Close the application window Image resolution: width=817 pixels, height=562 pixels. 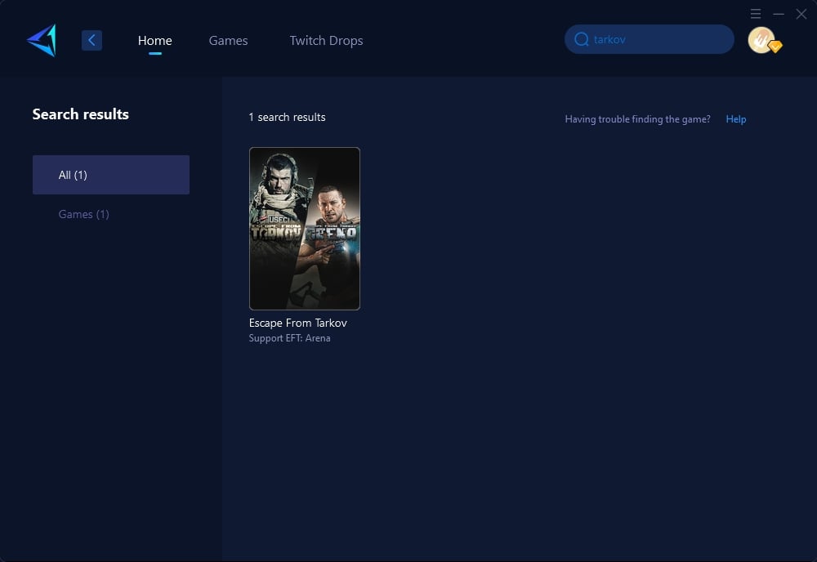pyautogui.click(x=801, y=14)
